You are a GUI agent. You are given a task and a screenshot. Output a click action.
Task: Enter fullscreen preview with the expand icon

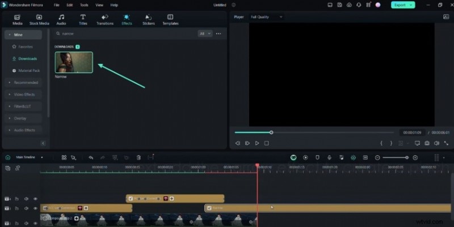coord(446,143)
